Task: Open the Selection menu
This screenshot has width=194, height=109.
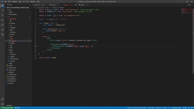Action: [14, 2]
